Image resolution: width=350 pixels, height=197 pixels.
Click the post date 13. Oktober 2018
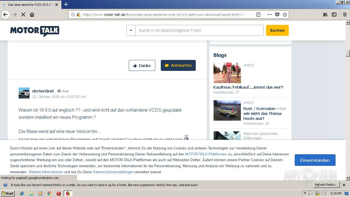click(59, 97)
